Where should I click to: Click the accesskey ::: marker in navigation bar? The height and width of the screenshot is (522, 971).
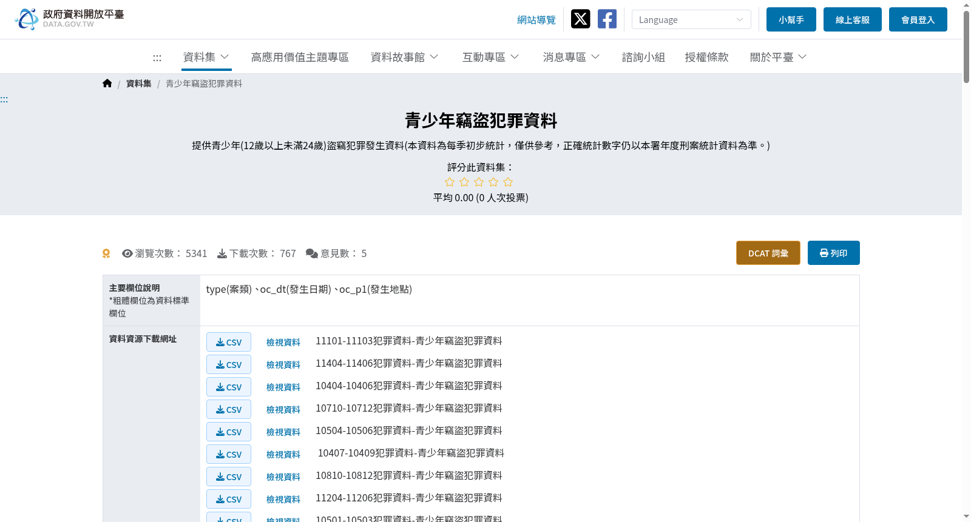click(x=157, y=58)
